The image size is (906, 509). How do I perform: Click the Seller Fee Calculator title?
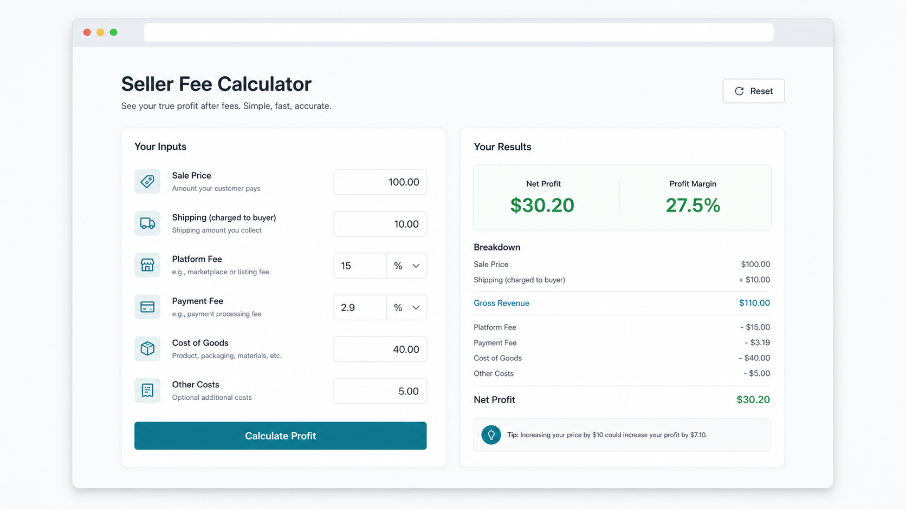pyautogui.click(x=216, y=84)
